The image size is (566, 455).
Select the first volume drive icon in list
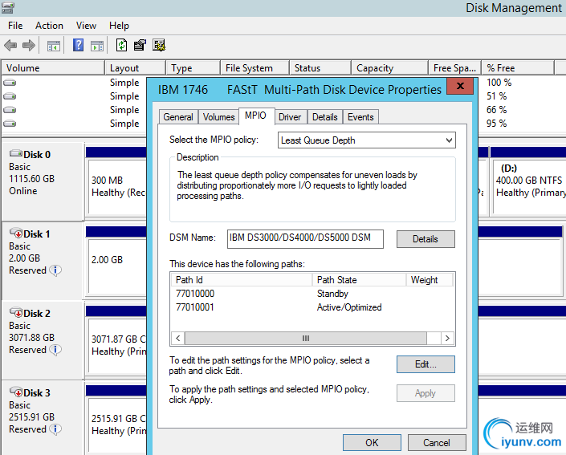10,83
